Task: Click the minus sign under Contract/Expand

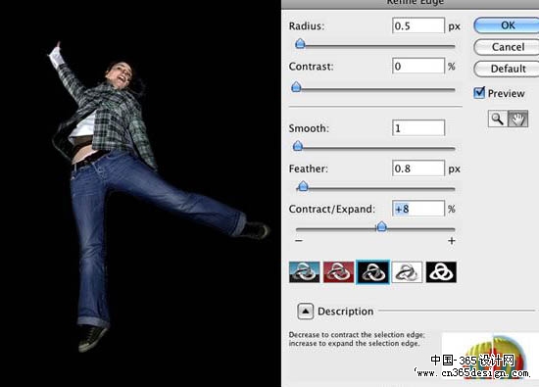Action: [x=299, y=241]
